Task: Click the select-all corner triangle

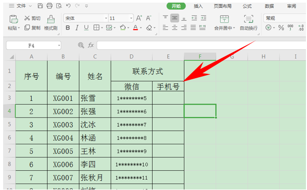Action: pos(11,57)
